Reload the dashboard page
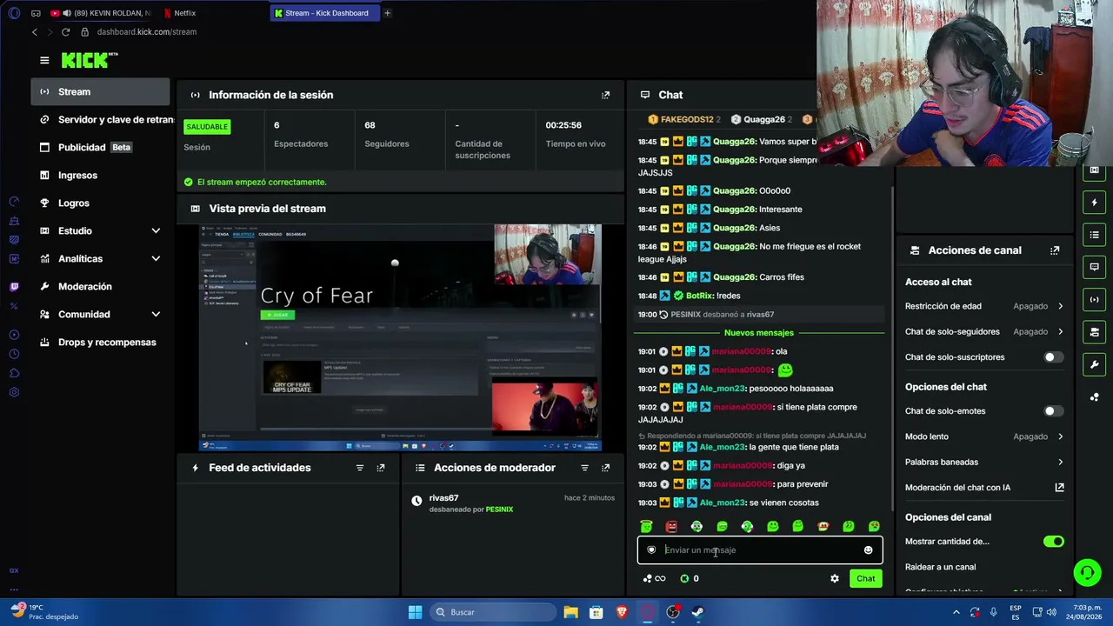This screenshot has height=626, width=1113. click(65, 32)
